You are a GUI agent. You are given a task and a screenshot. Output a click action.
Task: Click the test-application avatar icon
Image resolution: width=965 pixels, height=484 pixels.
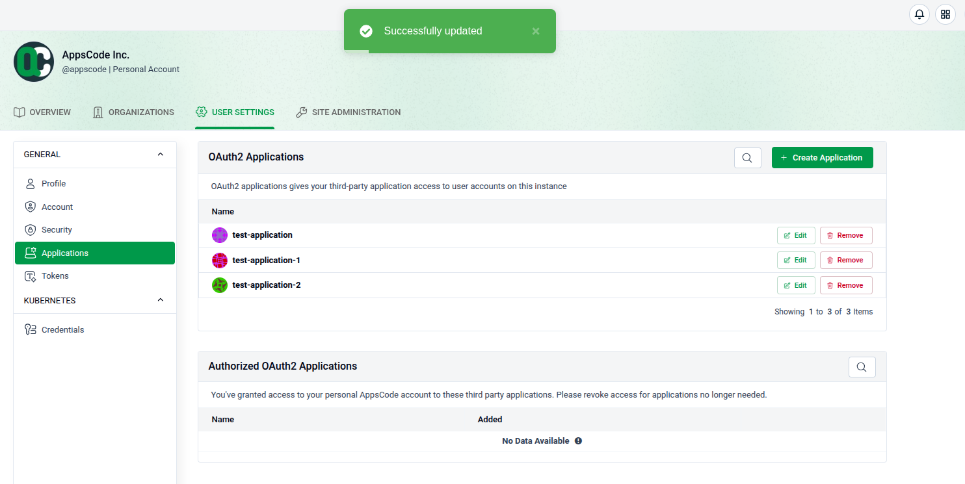click(x=220, y=235)
